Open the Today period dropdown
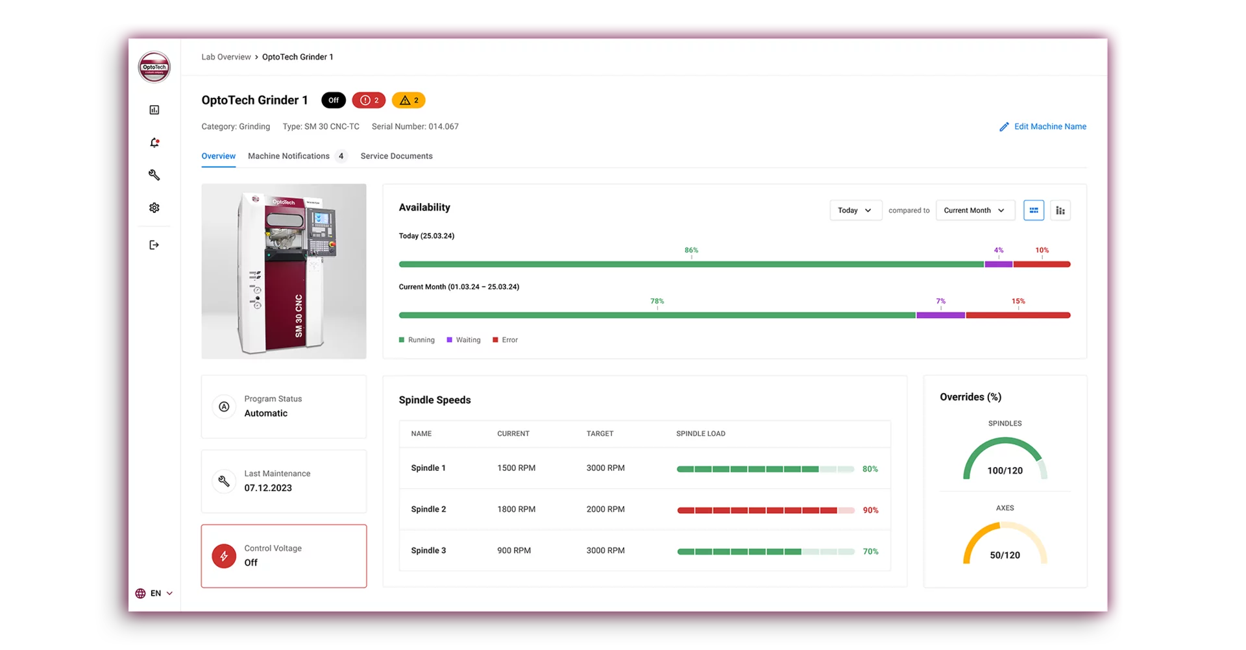 (x=855, y=210)
